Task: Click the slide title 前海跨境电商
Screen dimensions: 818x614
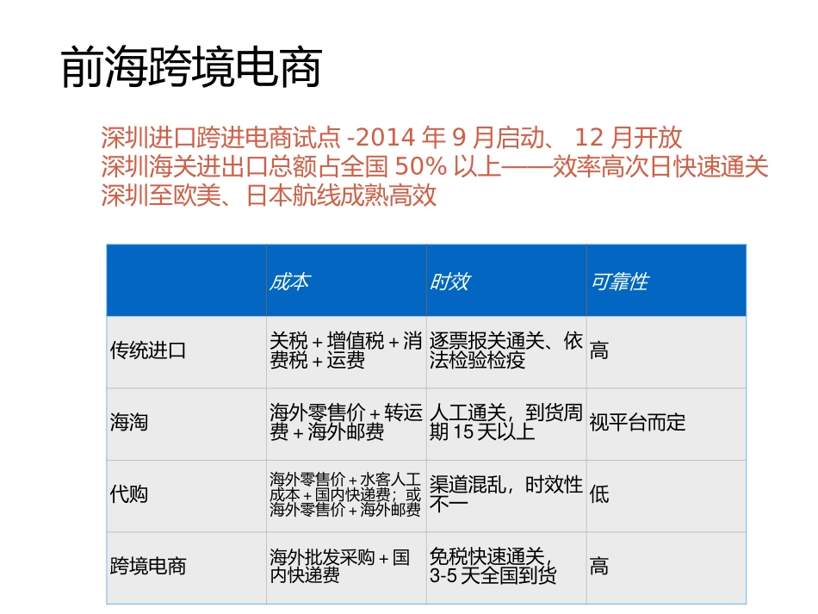Action: click(x=191, y=67)
